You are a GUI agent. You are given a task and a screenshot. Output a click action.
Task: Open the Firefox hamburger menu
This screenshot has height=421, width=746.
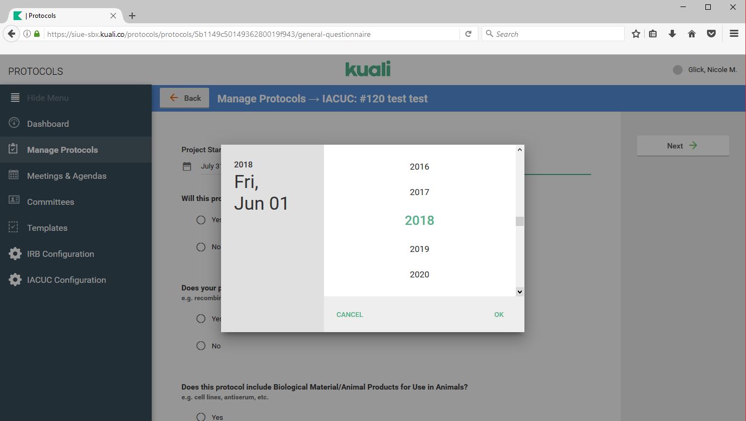[x=734, y=34]
